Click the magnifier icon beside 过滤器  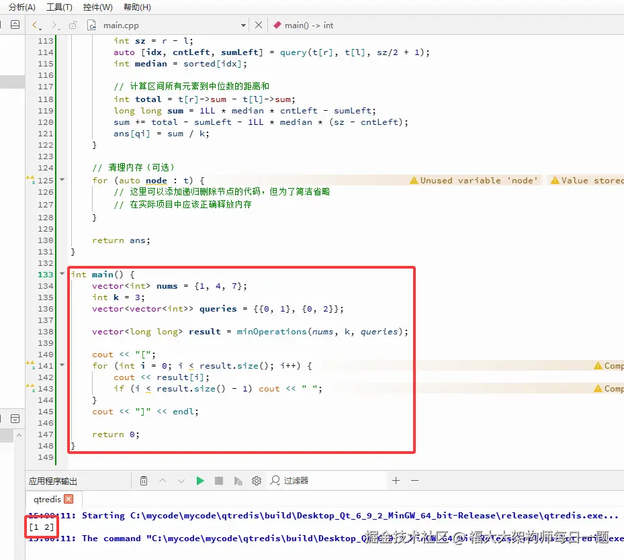(275, 481)
